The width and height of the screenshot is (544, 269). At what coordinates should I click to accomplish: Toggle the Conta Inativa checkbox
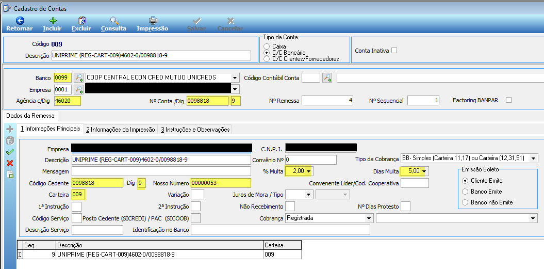point(394,51)
